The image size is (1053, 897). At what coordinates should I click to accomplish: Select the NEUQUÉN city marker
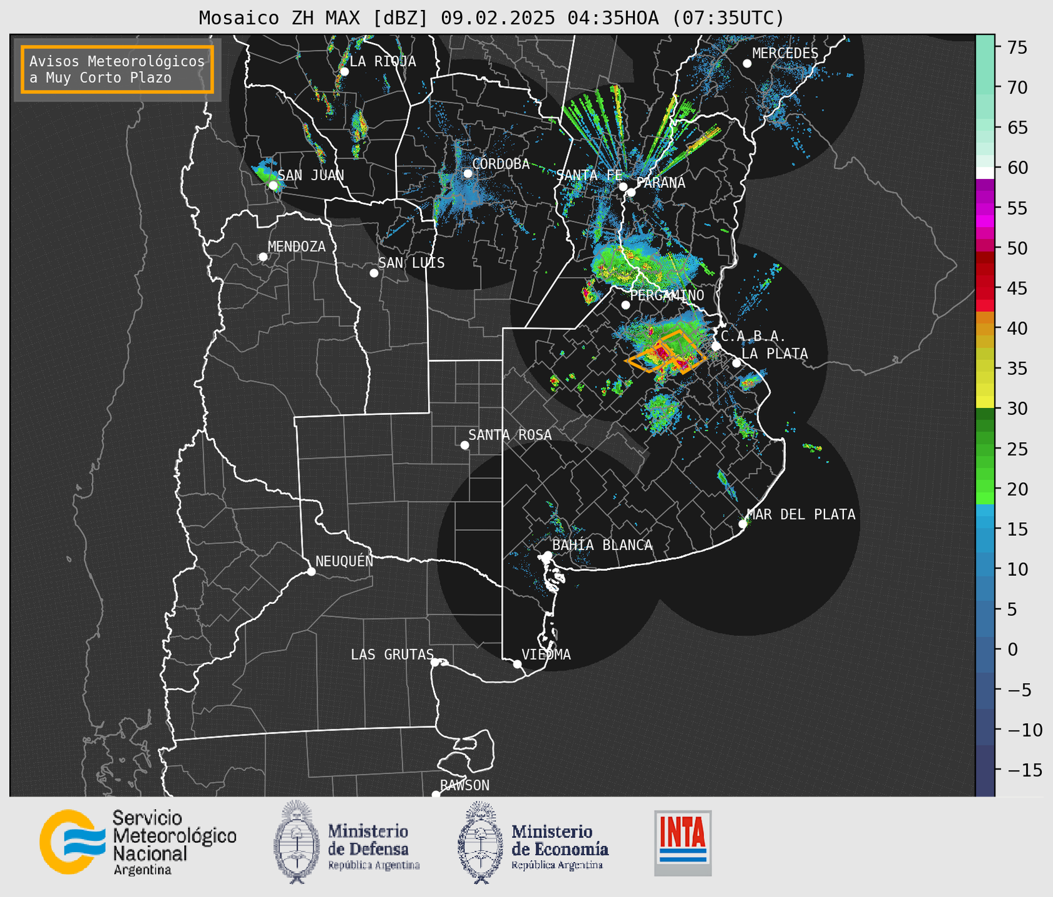tap(311, 571)
